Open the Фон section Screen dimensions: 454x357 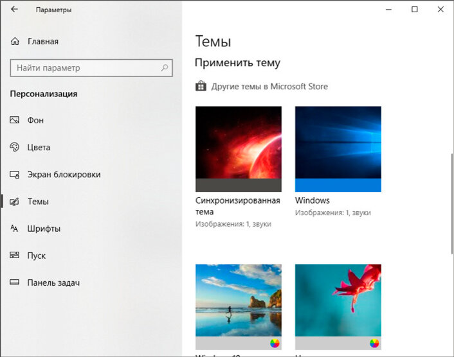click(35, 120)
